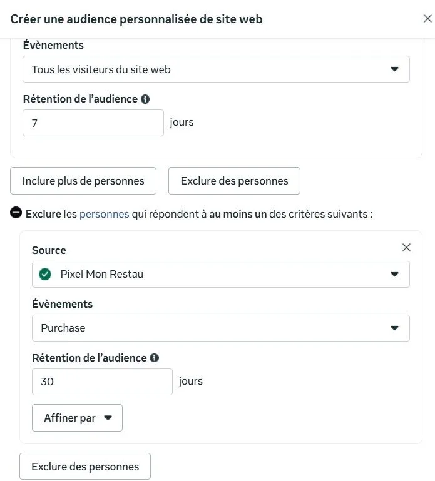Viewport: 435px width, 481px height.
Task: Click the small triangle on Affiner par
Action: (x=108, y=418)
